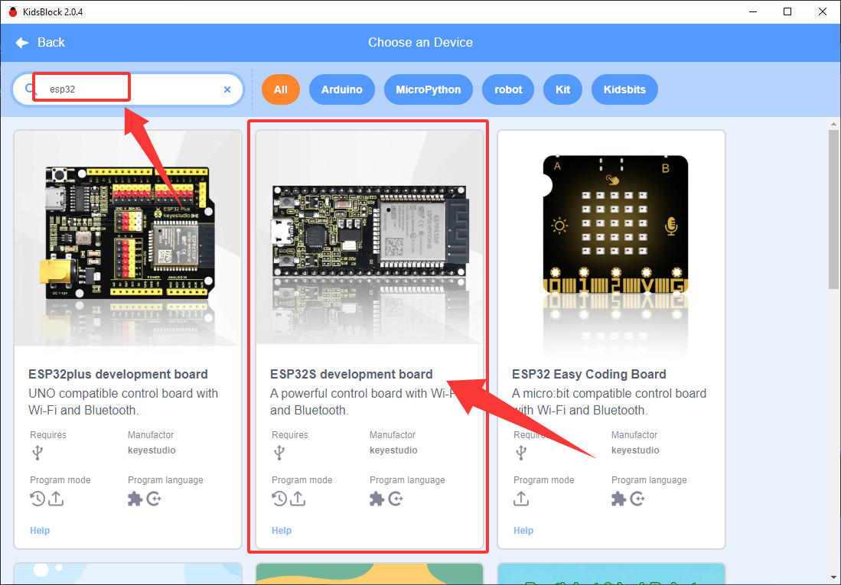Switch to the MicroPython filter
The image size is (841, 585).
428,89
